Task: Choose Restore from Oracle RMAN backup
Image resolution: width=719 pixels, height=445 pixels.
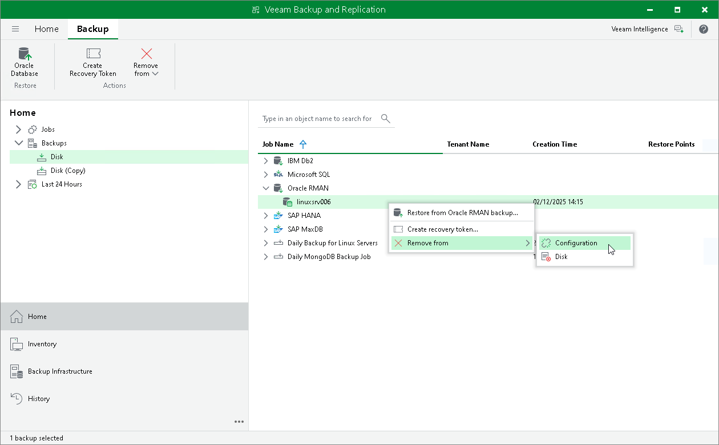Action: pos(462,213)
